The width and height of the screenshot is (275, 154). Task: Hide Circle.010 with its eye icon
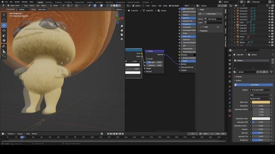269,11
